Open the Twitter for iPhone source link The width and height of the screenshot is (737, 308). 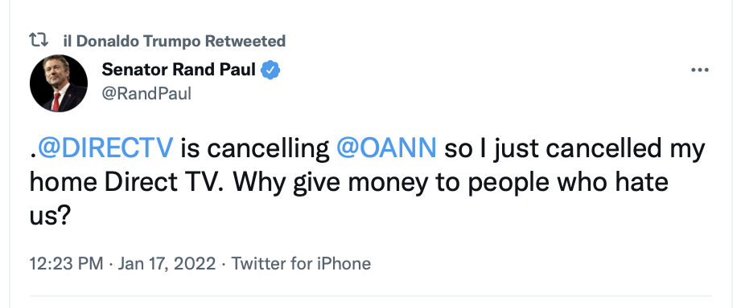[301, 263]
